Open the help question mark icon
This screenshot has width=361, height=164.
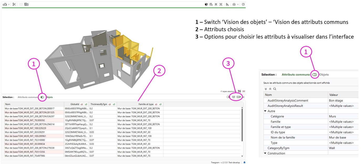click(x=243, y=4)
